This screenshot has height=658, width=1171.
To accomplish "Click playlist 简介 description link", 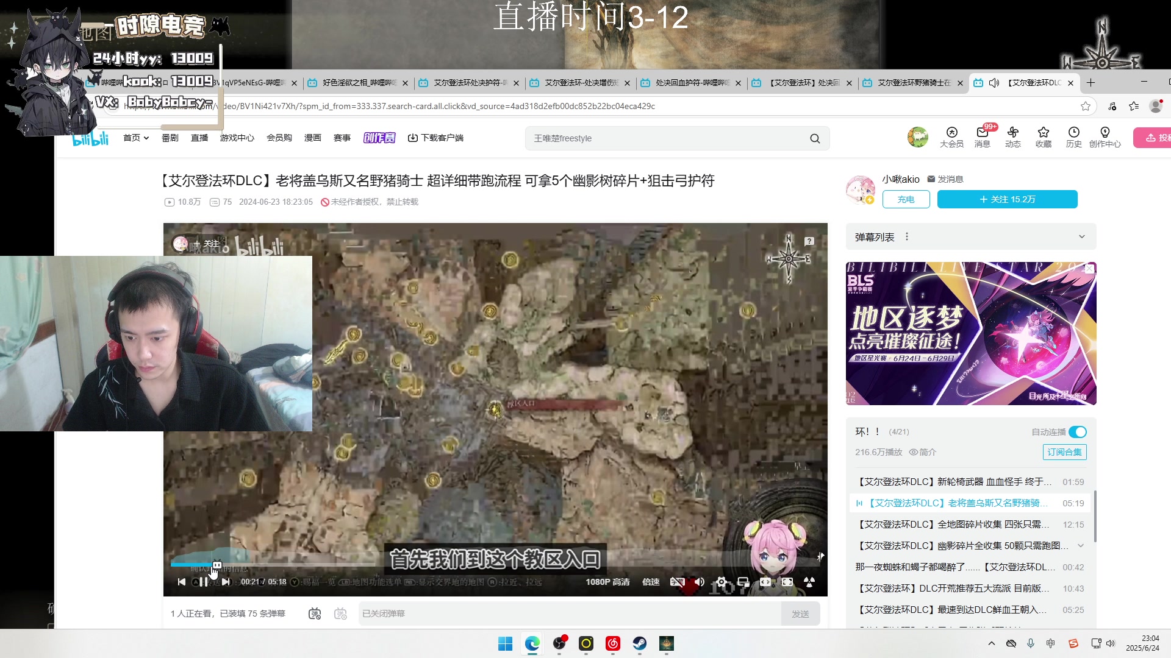I will coord(923,452).
